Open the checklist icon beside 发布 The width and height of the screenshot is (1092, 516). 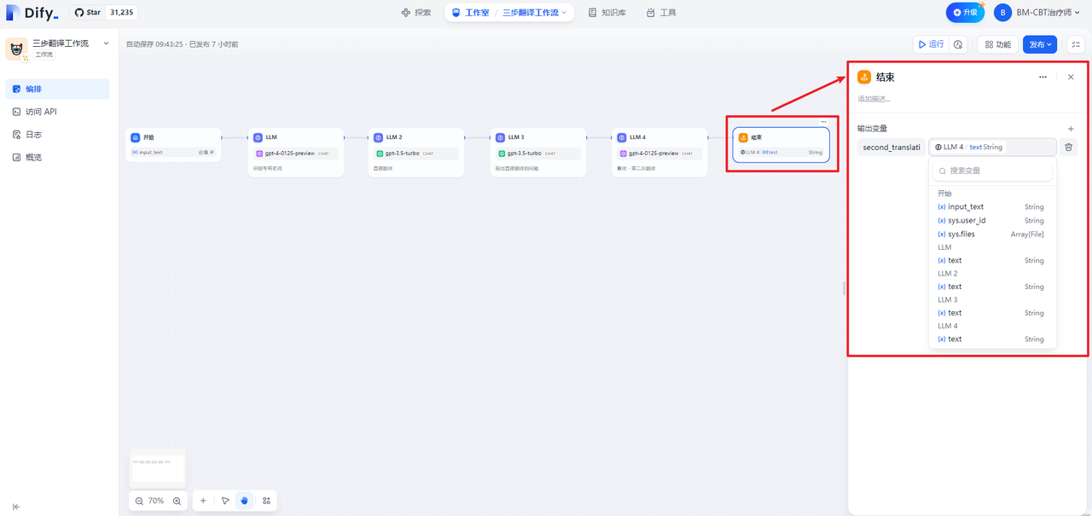(x=1075, y=44)
